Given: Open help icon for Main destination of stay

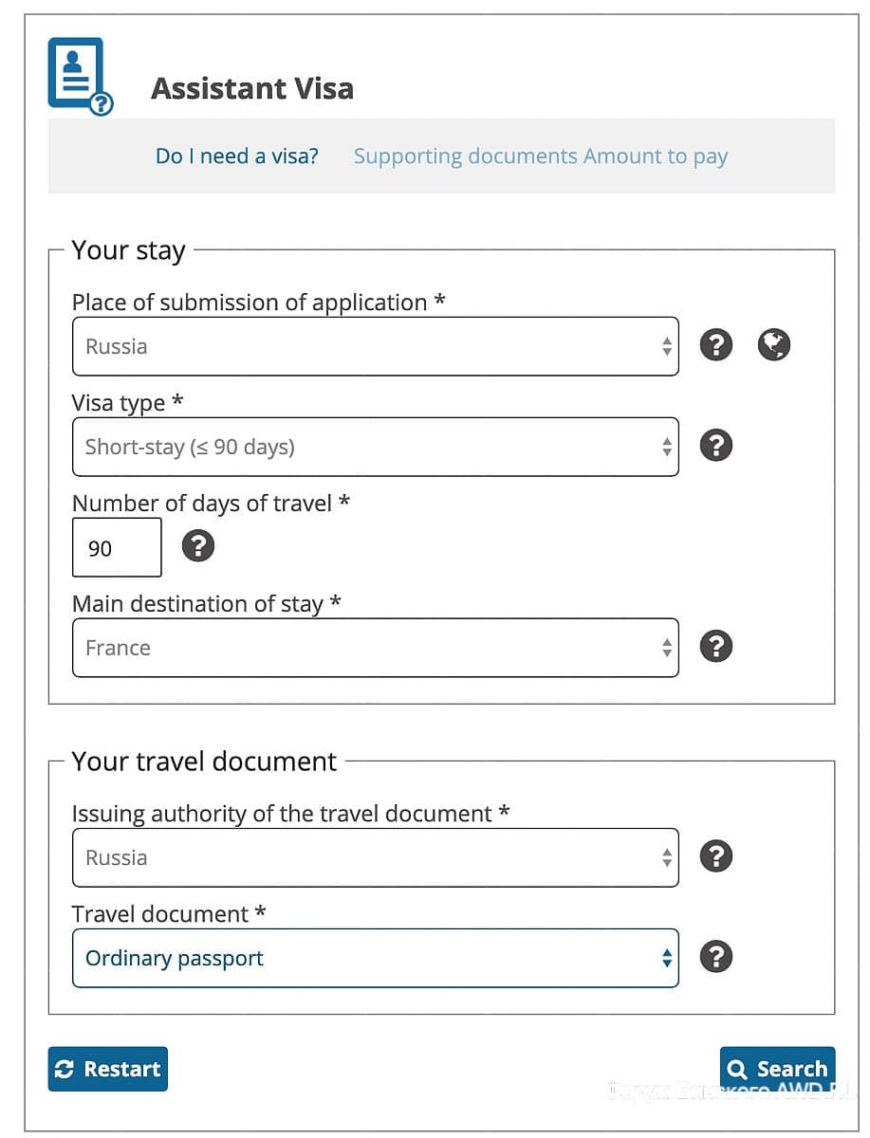Looking at the screenshot, I should click(x=716, y=647).
